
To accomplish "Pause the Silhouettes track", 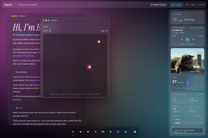I will pyautogui.click(x=187, y=40).
